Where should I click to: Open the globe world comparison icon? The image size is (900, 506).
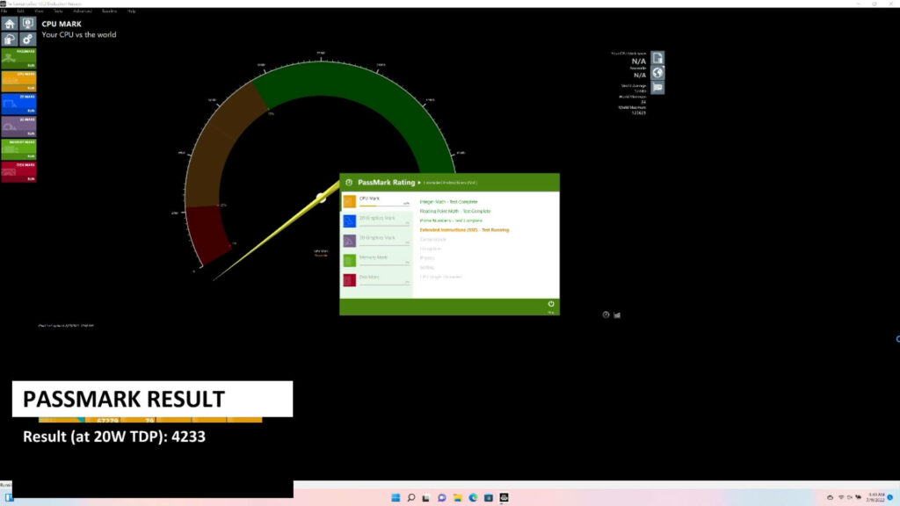[x=657, y=73]
